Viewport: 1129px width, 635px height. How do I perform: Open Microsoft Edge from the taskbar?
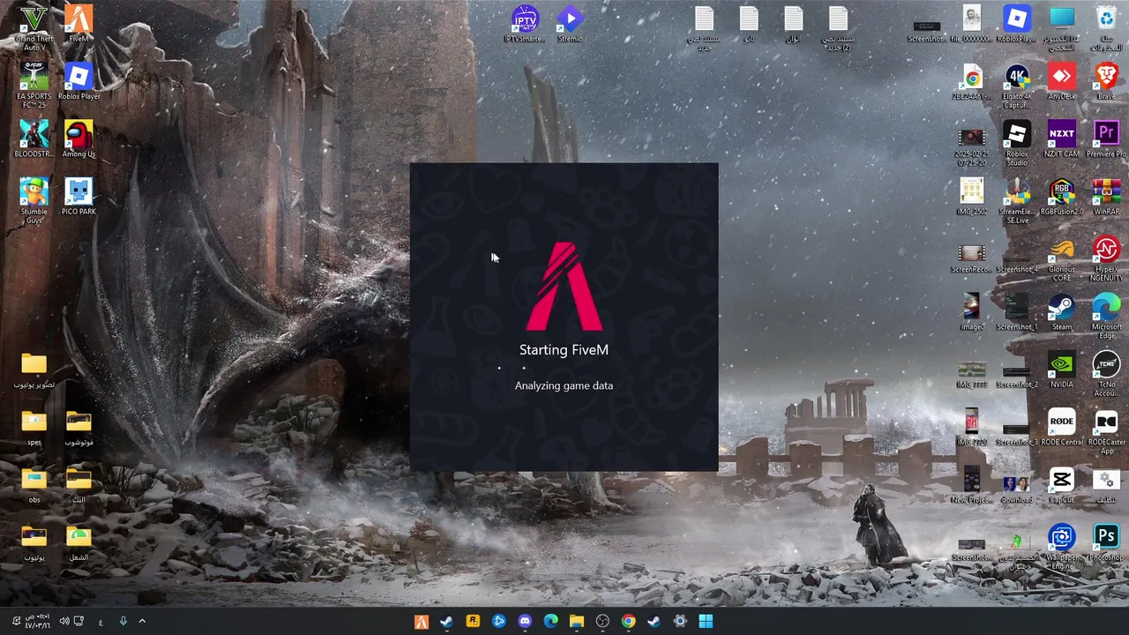(550, 622)
